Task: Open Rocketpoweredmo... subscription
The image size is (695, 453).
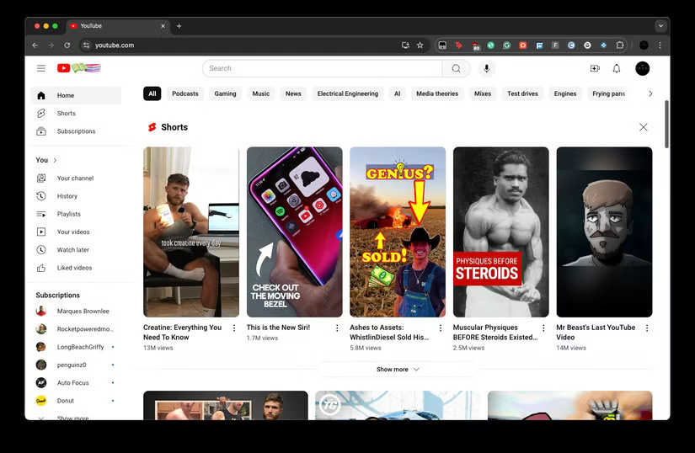Action: (x=76, y=329)
